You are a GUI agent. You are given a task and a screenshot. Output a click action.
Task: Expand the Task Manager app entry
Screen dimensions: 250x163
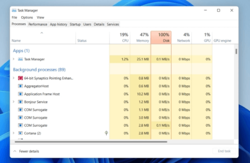pyautogui.click(x=14, y=59)
